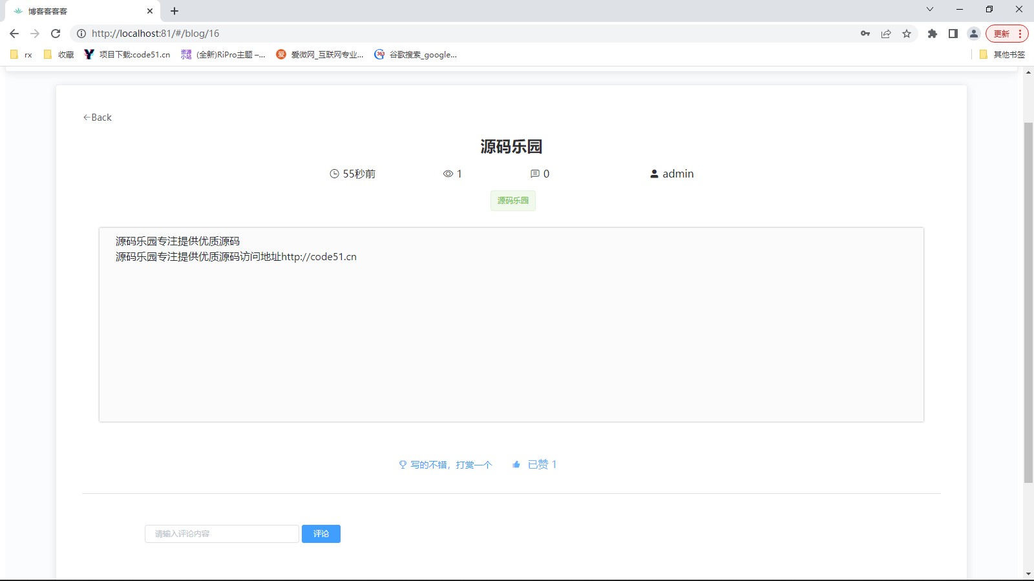Screen dimensions: 1034x581
Task: Click the 55秒前 timestamp text
Action: pos(359,174)
